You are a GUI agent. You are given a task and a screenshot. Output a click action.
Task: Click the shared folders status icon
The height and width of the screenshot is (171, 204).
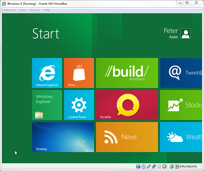tap(159, 166)
